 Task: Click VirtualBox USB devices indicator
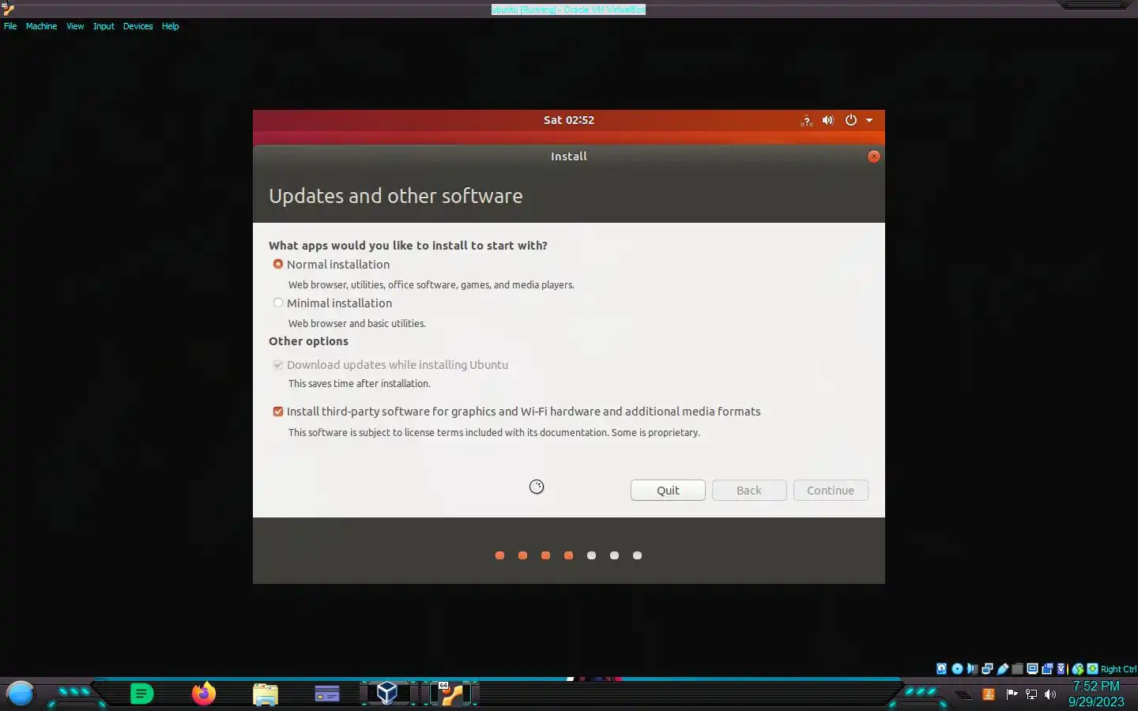pos(1003,669)
